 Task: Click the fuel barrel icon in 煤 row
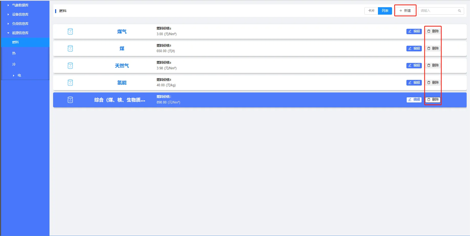pos(70,49)
